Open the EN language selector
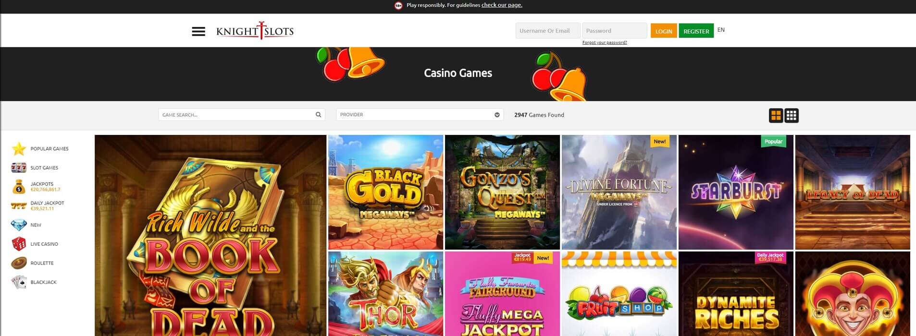 [721, 30]
